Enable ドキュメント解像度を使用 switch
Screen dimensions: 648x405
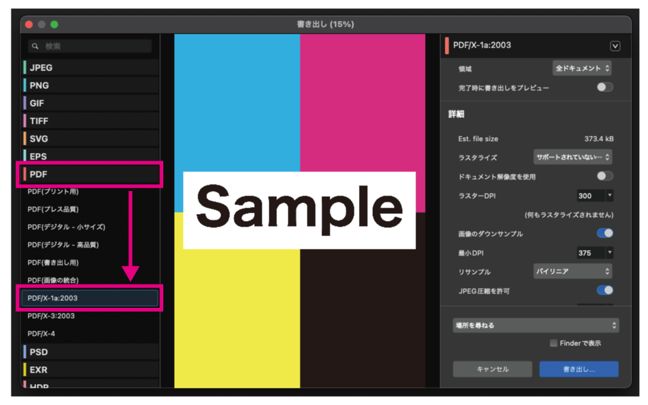coord(605,176)
